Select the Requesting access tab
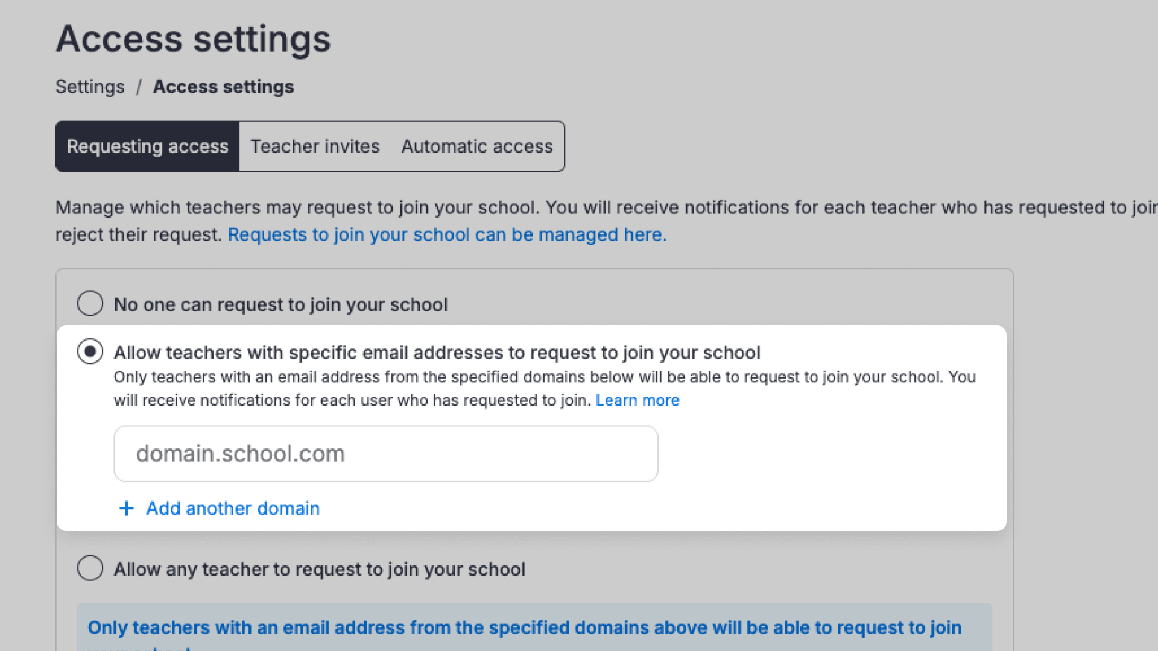Image resolution: width=1158 pixels, height=651 pixels. point(147,146)
